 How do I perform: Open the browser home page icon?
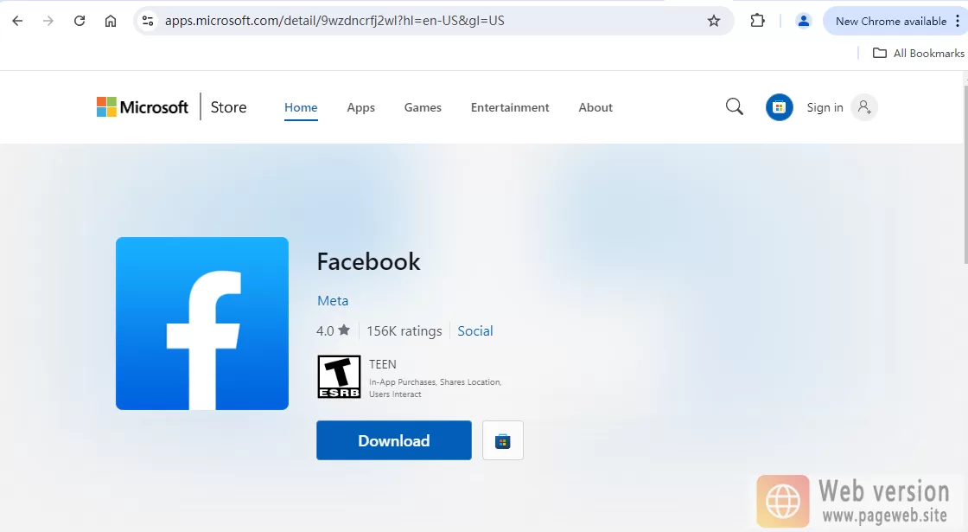click(x=111, y=21)
